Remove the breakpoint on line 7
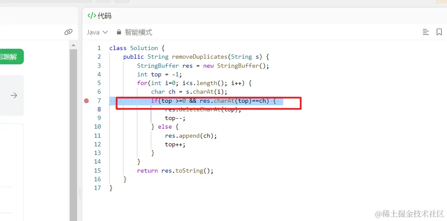Viewport: 447px width, 221px height. (87, 101)
